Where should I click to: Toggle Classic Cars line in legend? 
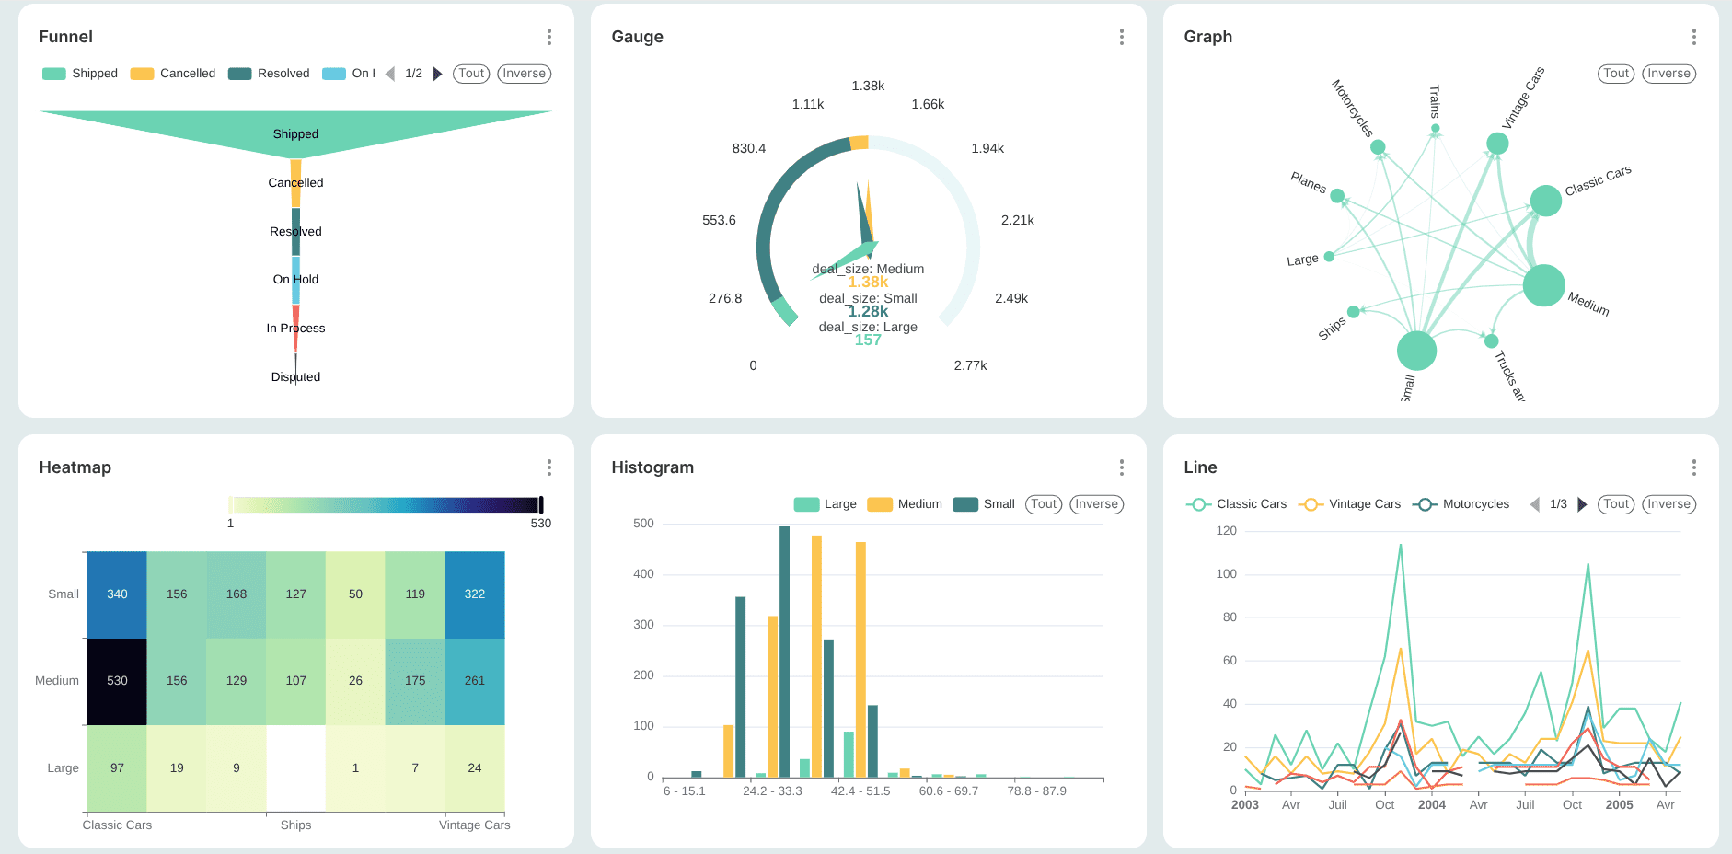(1237, 504)
